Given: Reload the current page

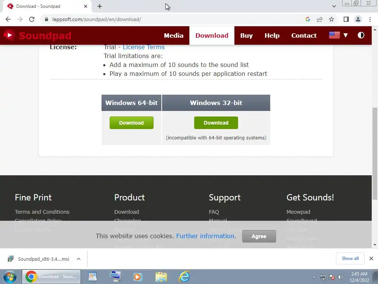Looking at the screenshot, I should (x=32, y=19).
